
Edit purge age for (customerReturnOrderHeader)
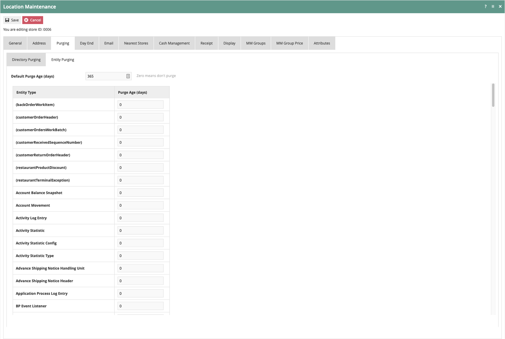[x=141, y=155]
